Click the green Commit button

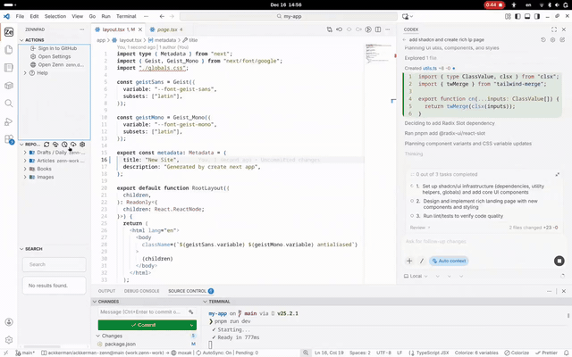(x=143, y=325)
